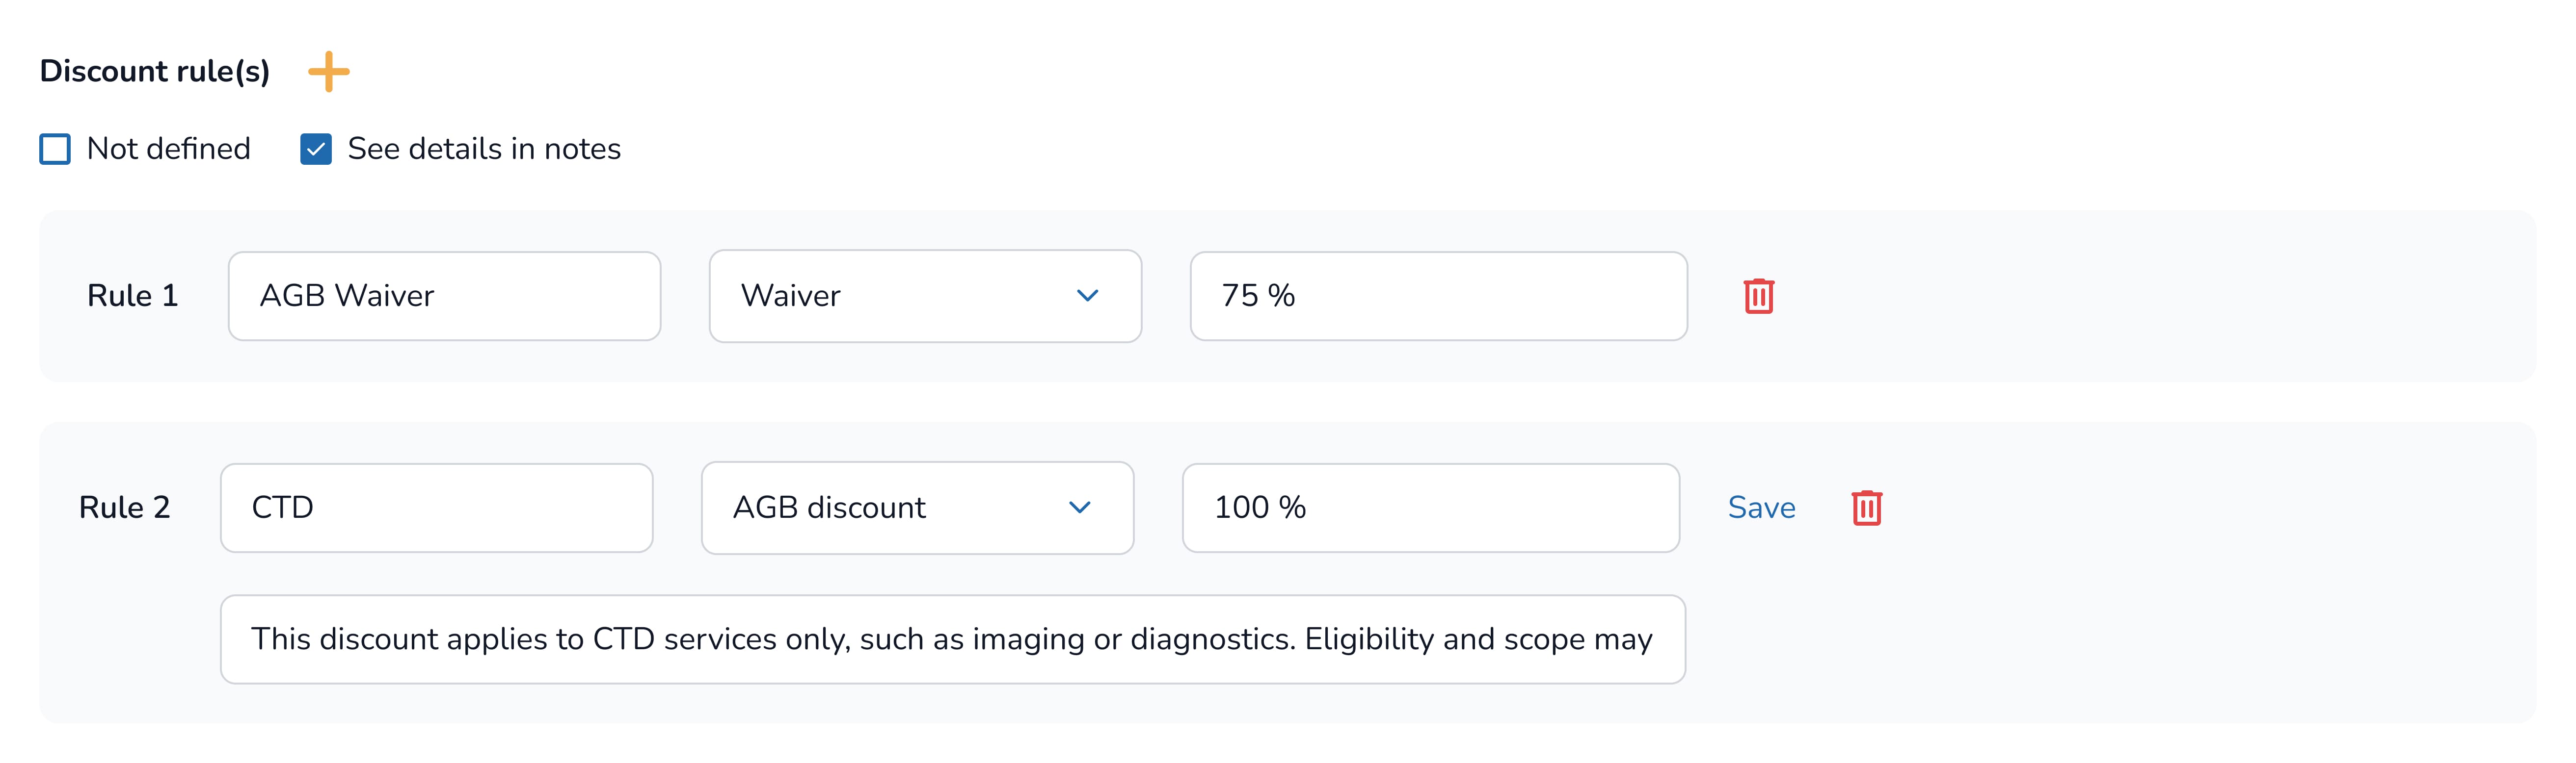Delete Rule 2 using its trash icon
Screen dimensions: 2576x763
click(1866, 509)
